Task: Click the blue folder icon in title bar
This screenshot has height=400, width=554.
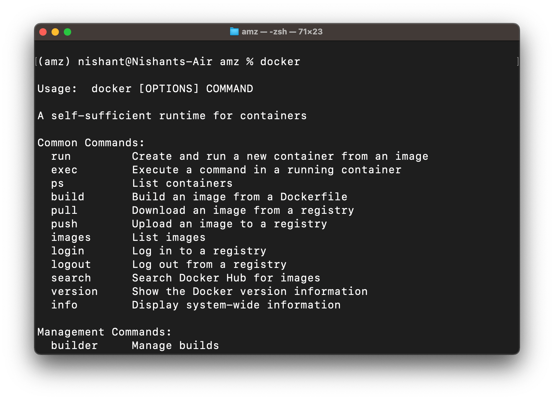Action: tap(234, 32)
